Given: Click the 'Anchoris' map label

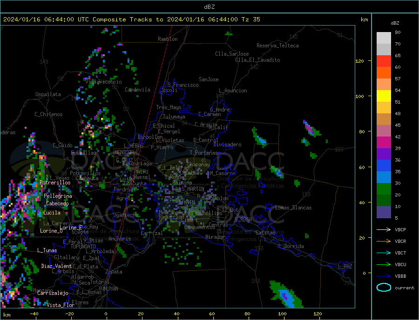Looking at the screenshot, I should (120, 239).
